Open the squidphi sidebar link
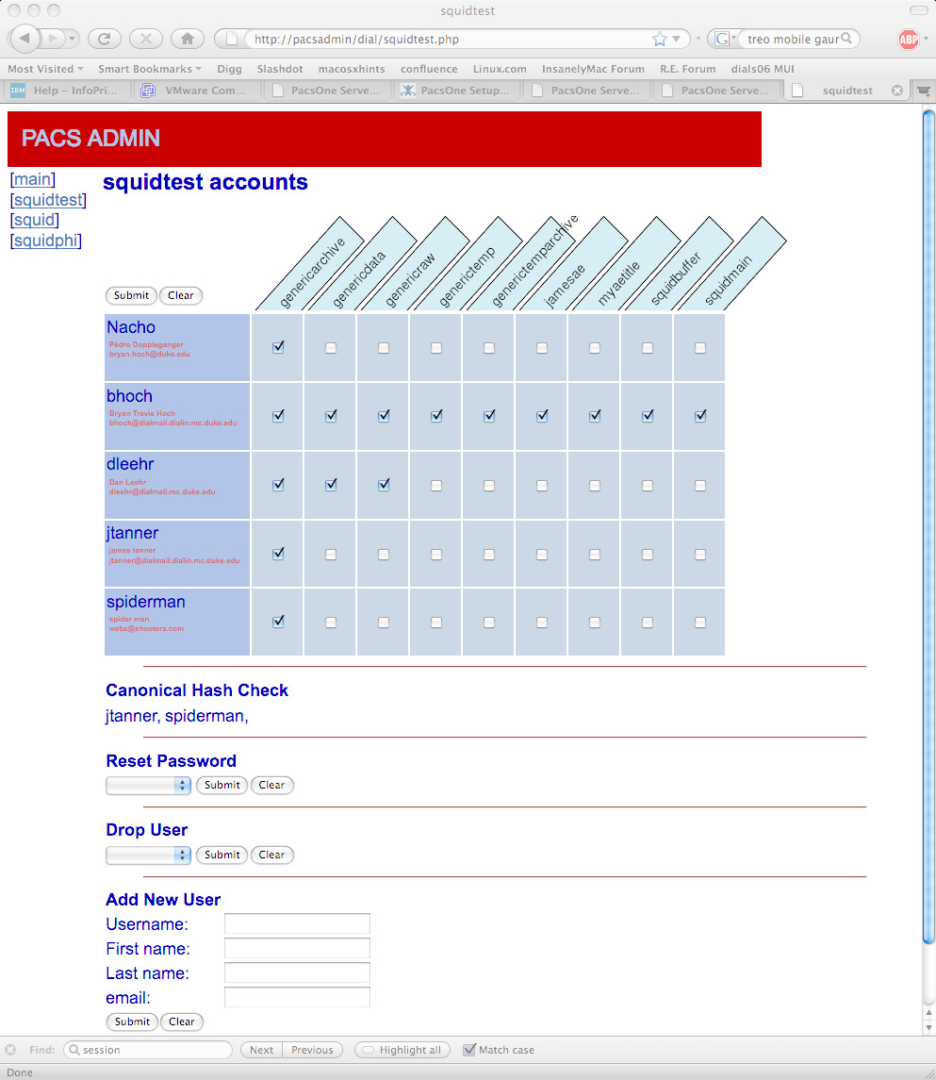936x1080 pixels. (46, 241)
